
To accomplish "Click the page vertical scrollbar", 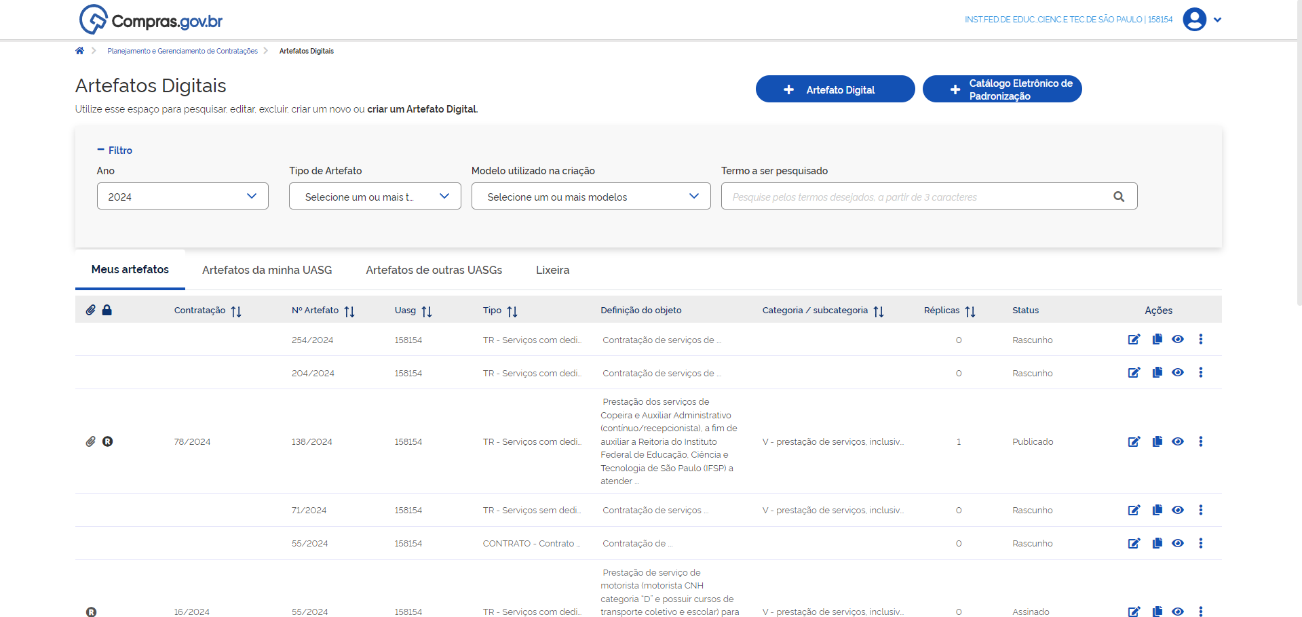I will [1299, 153].
